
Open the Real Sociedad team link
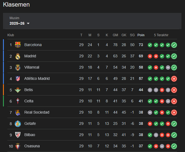pos(37,112)
